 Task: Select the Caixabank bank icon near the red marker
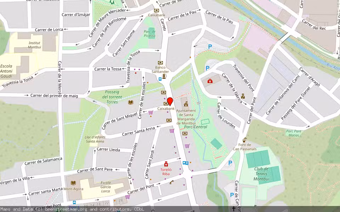coord(166,104)
